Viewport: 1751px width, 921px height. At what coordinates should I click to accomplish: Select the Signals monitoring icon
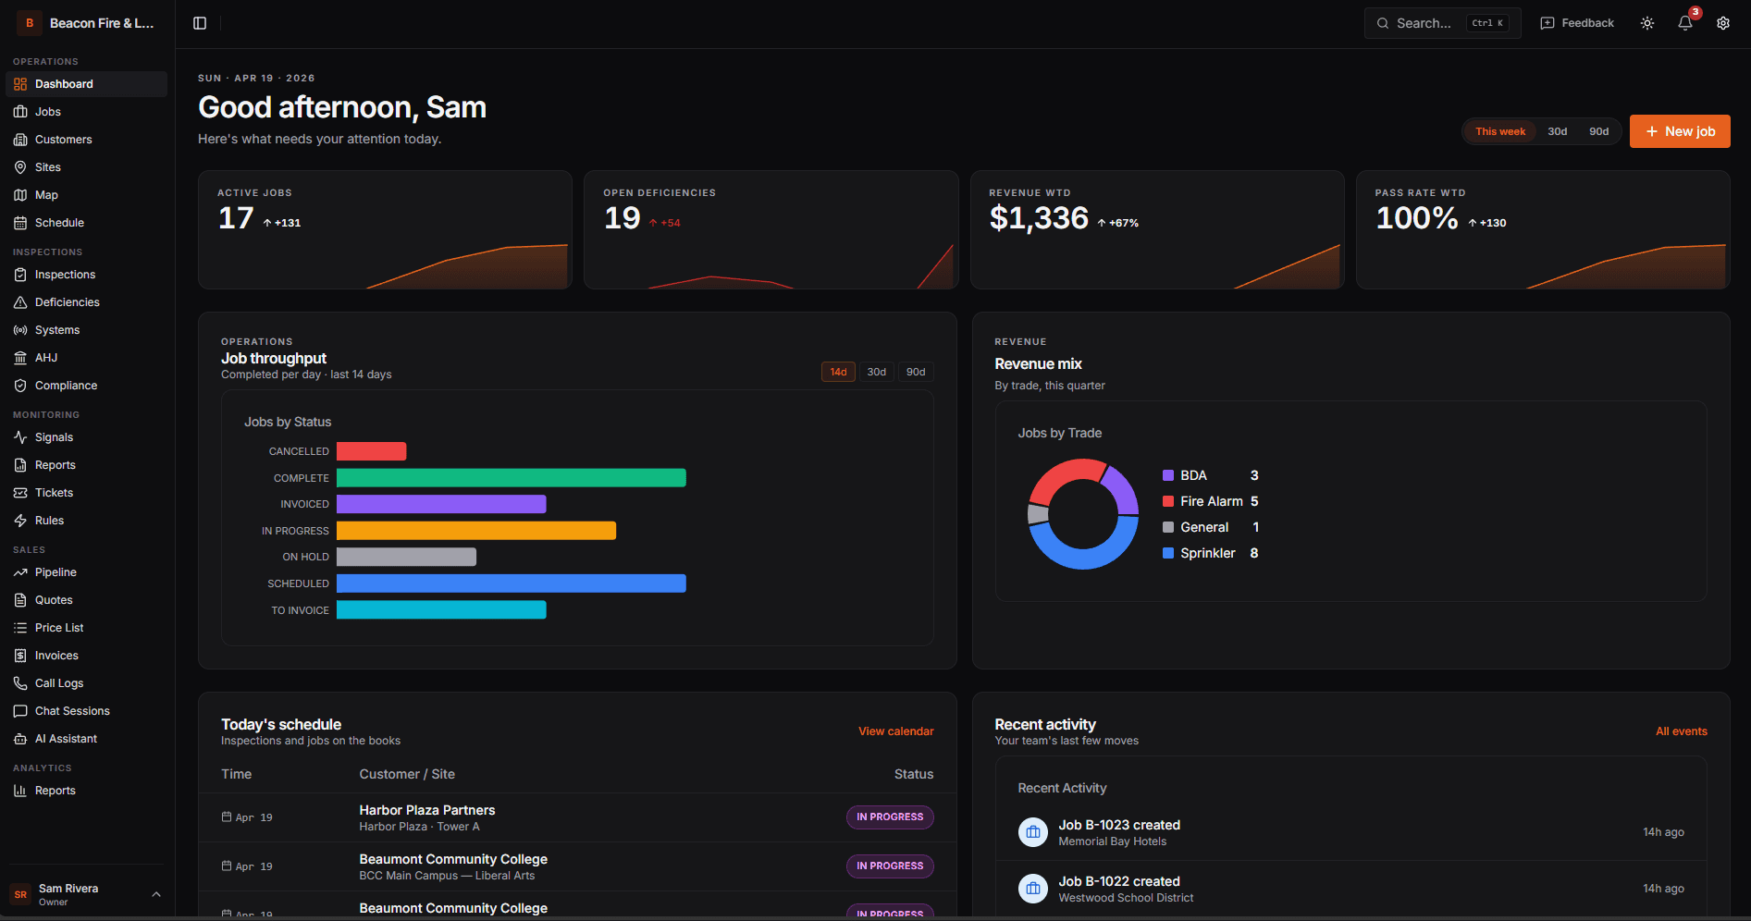pos(21,436)
